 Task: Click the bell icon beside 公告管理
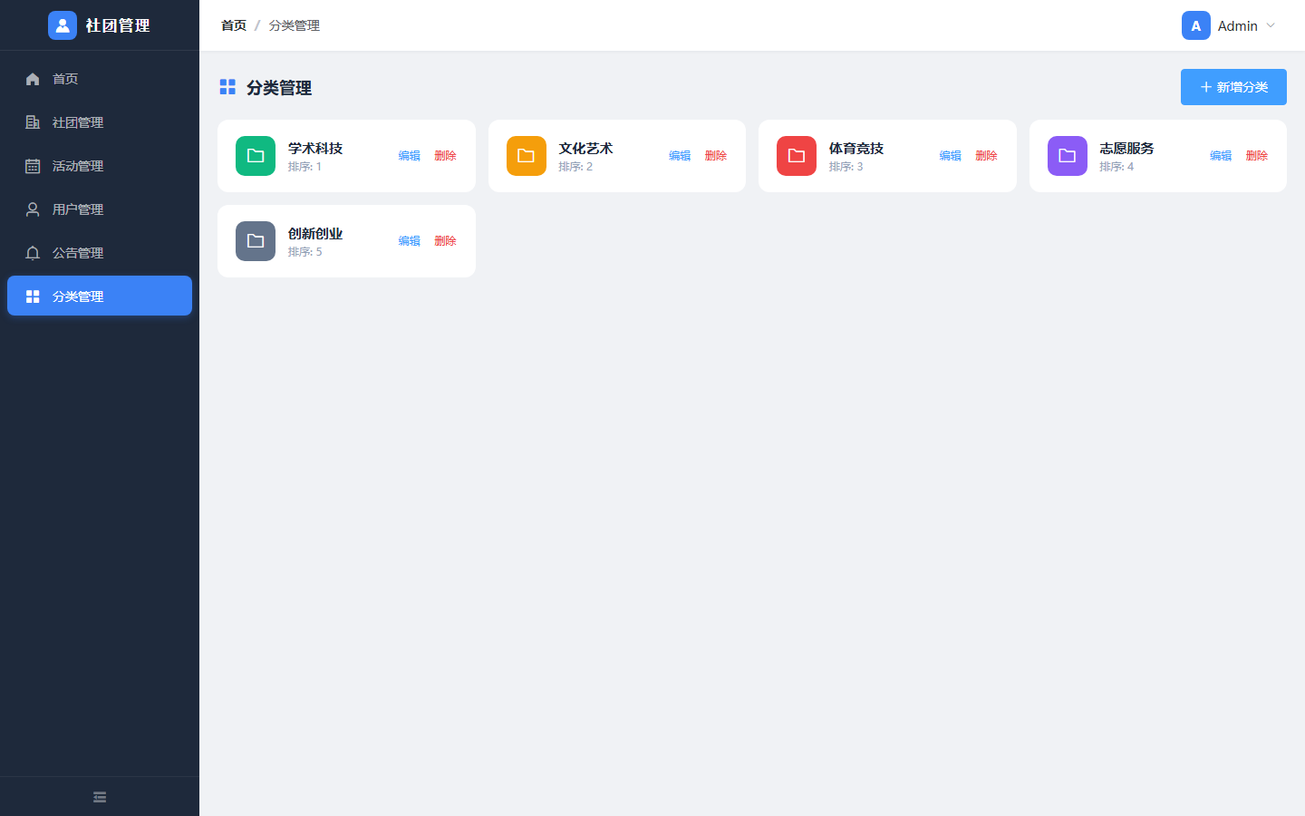click(33, 253)
